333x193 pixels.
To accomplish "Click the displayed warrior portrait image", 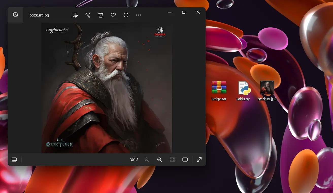I will coord(107,88).
